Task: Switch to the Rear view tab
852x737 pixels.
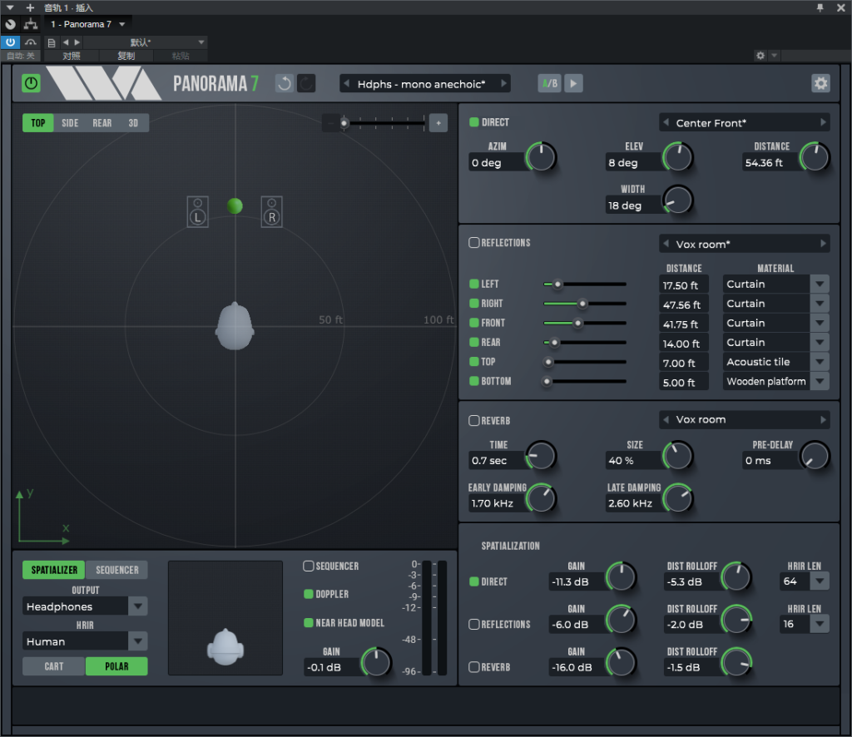Action: coord(102,123)
